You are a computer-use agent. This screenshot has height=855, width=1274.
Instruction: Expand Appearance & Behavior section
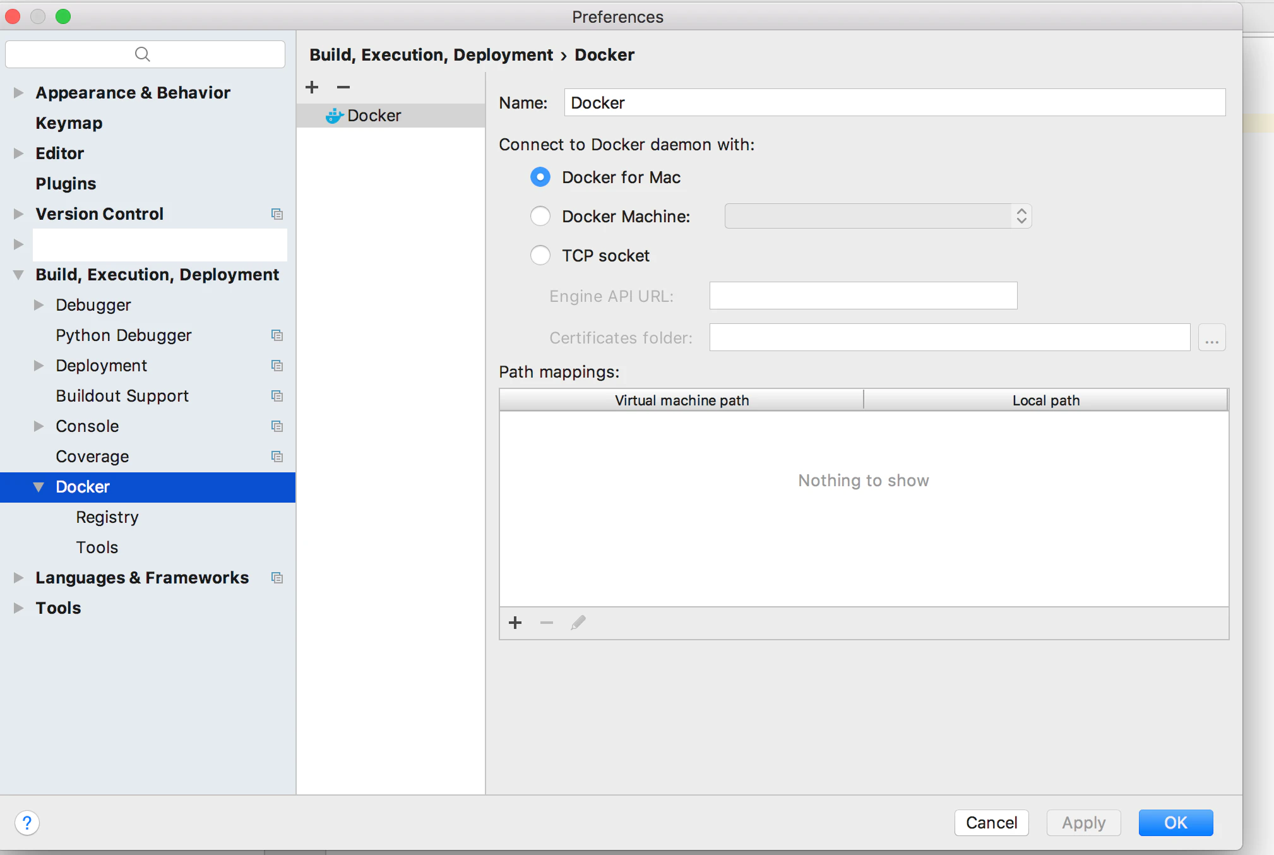coord(18,93)
